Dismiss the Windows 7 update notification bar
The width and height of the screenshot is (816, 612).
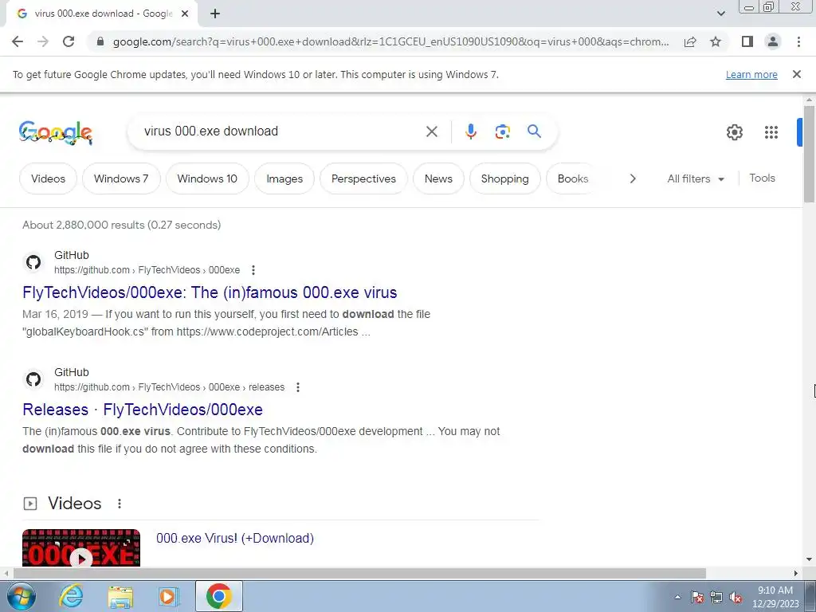tap(796, 74)
